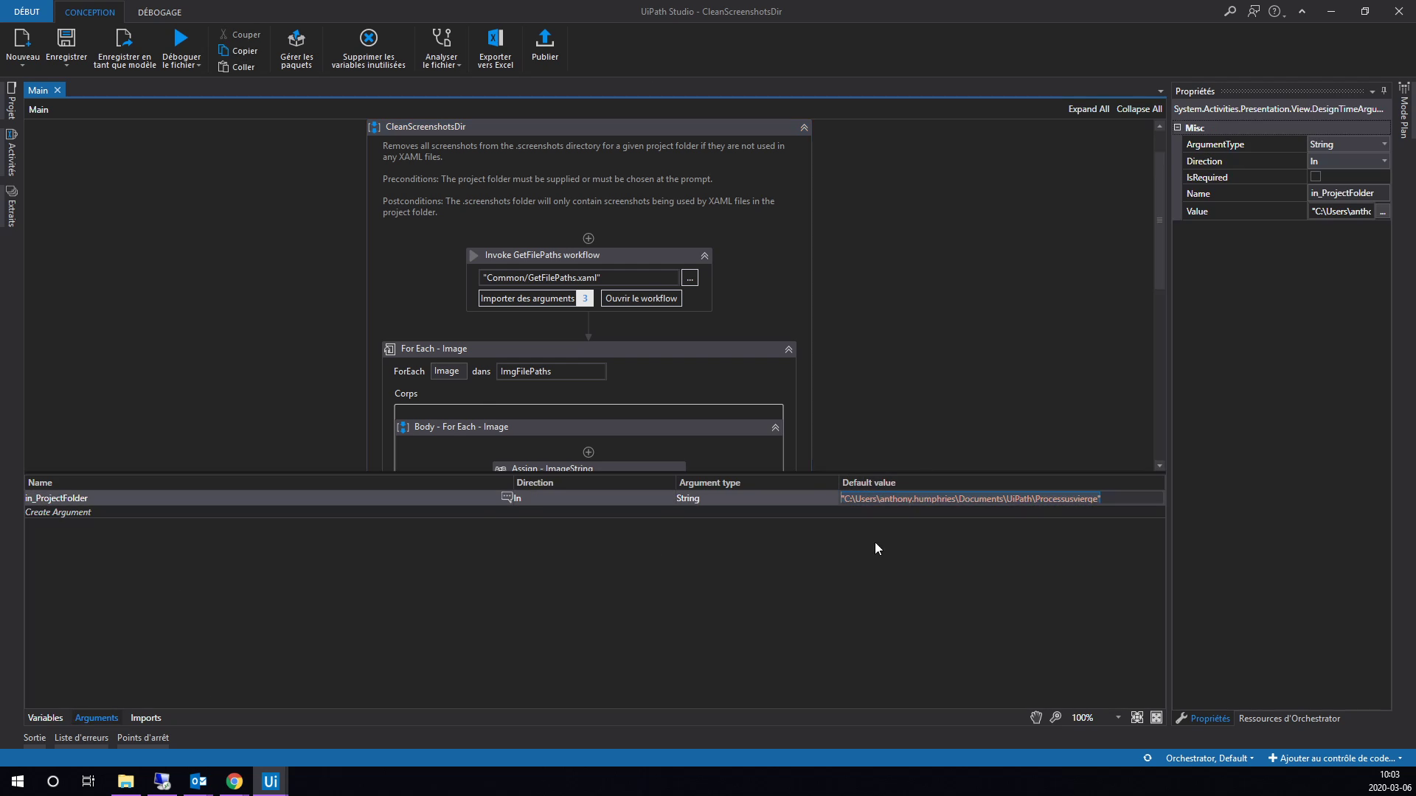The width and height of the screenshot is (1416, 796).
Task: Start Déboguer le fichier play icon
Action: click(181, 38)
